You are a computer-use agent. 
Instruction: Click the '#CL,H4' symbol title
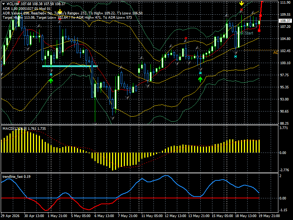click(13, 4)
